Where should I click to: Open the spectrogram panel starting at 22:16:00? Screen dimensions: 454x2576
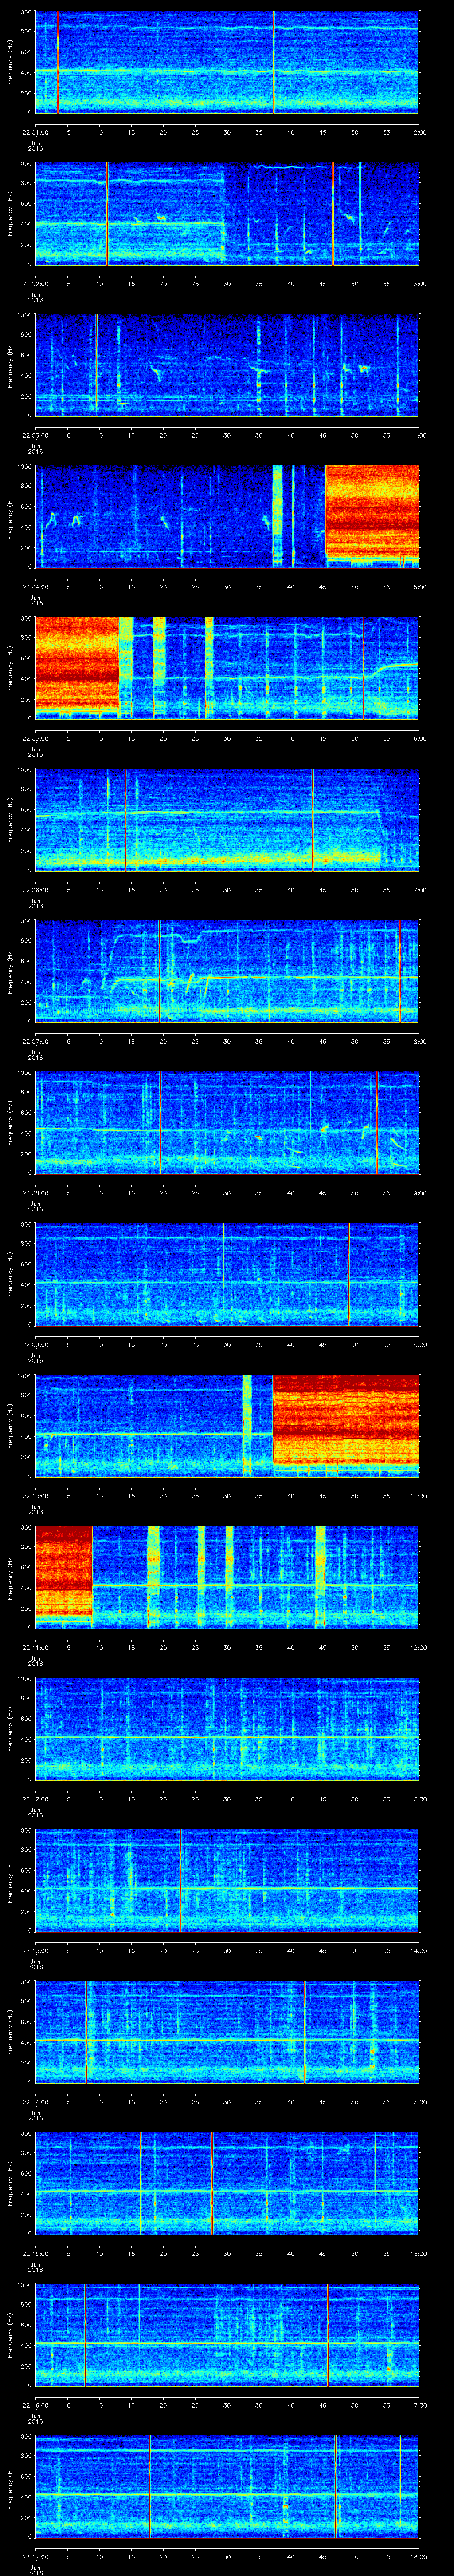227,2334
